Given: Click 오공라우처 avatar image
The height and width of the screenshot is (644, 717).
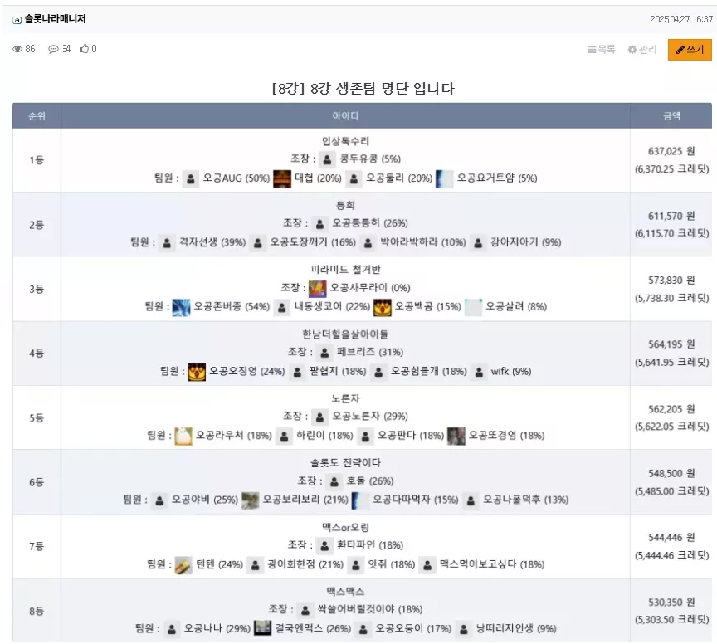Looking at the screenshot, I should pos(183,436).
